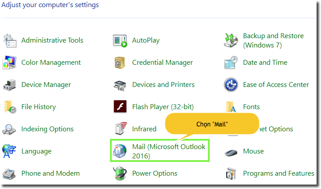The image size is (321, 189).
Task: Open the File History link
Action: [x=39, y=107]
